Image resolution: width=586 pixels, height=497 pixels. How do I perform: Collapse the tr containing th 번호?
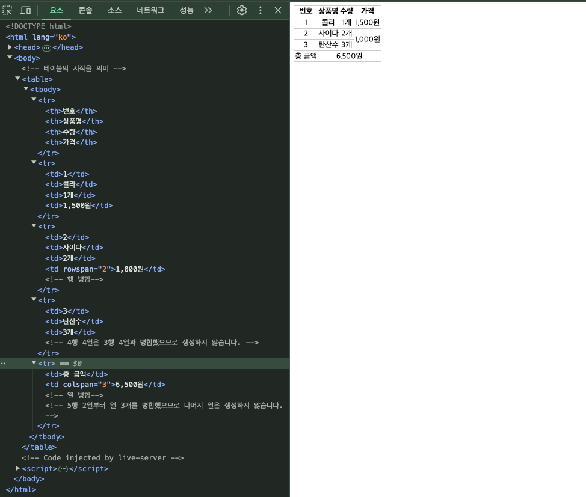pyautogui.click(x=34, y=100)
